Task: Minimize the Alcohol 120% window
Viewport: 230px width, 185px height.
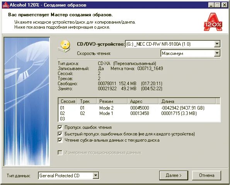Action: pyautogui.click(x=211, y=5)
